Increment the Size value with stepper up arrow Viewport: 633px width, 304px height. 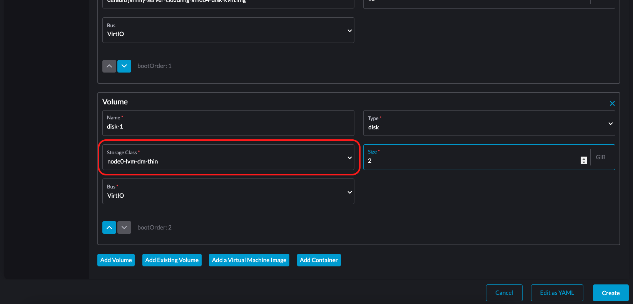coord(584,159)
